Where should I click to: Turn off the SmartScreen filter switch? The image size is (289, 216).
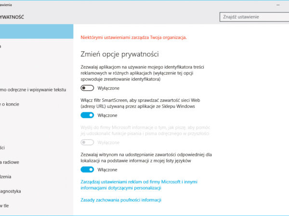[x=87, y=115]
